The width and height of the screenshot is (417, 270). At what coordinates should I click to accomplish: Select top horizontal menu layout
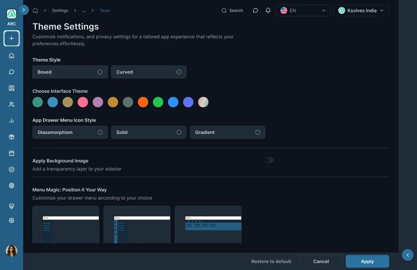(208, 225)
